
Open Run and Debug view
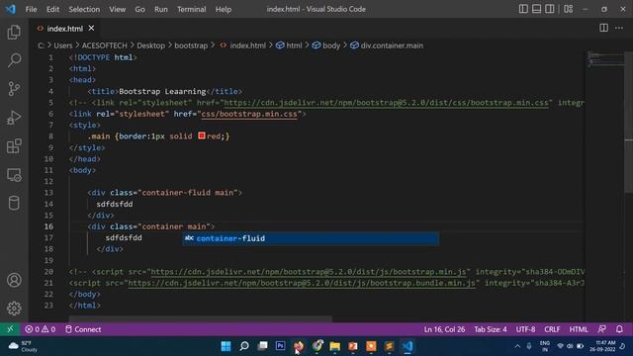coord(14,118)
